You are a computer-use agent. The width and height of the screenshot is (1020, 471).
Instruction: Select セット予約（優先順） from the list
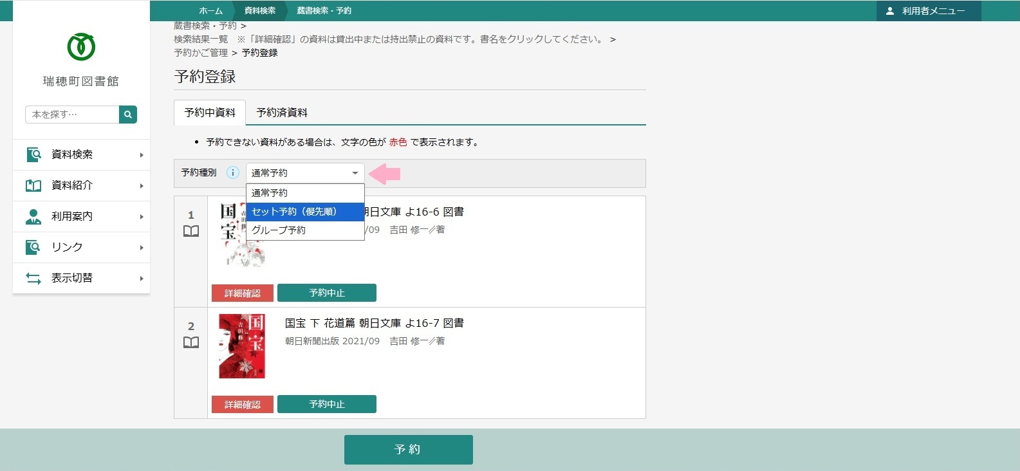(304, 212)
